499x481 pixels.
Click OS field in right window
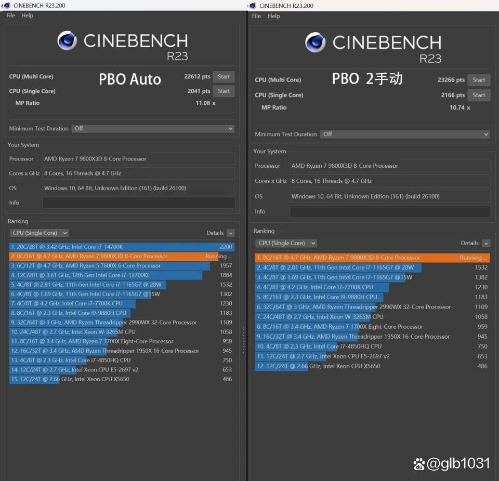point(390,196)
